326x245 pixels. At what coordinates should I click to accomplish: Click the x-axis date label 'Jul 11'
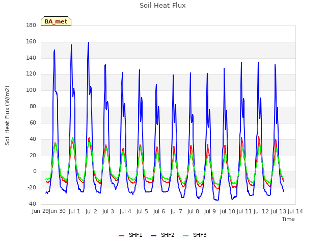click(x=244, y=211)
